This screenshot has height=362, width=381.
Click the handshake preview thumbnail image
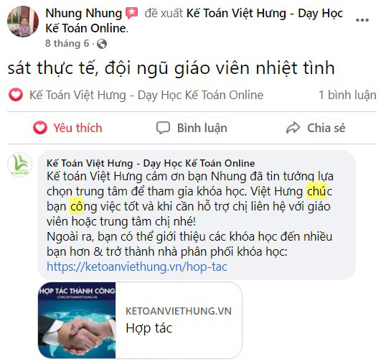77,320
